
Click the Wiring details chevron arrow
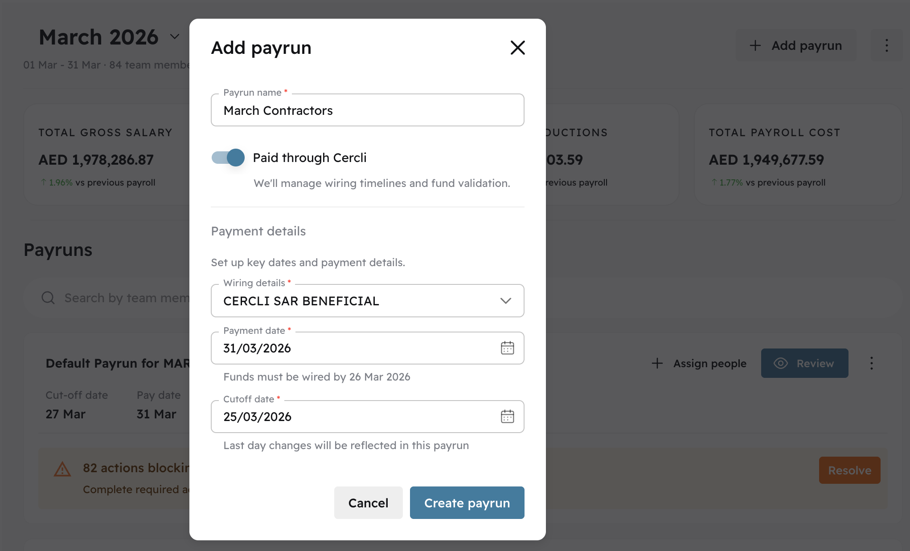click(x=505, y=301)
